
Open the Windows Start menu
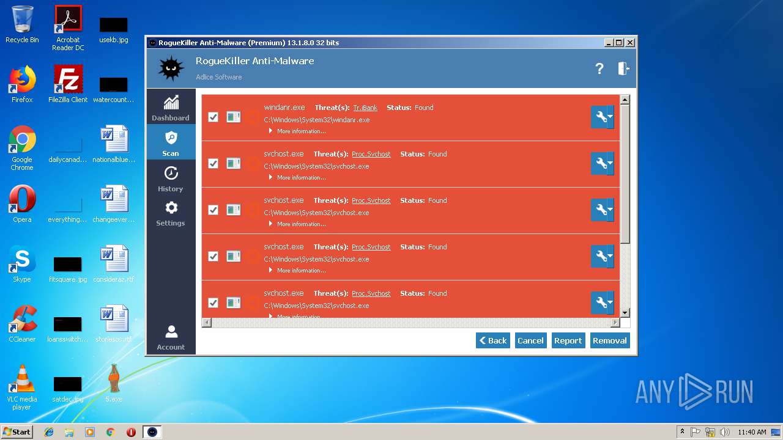click(17, 432)
